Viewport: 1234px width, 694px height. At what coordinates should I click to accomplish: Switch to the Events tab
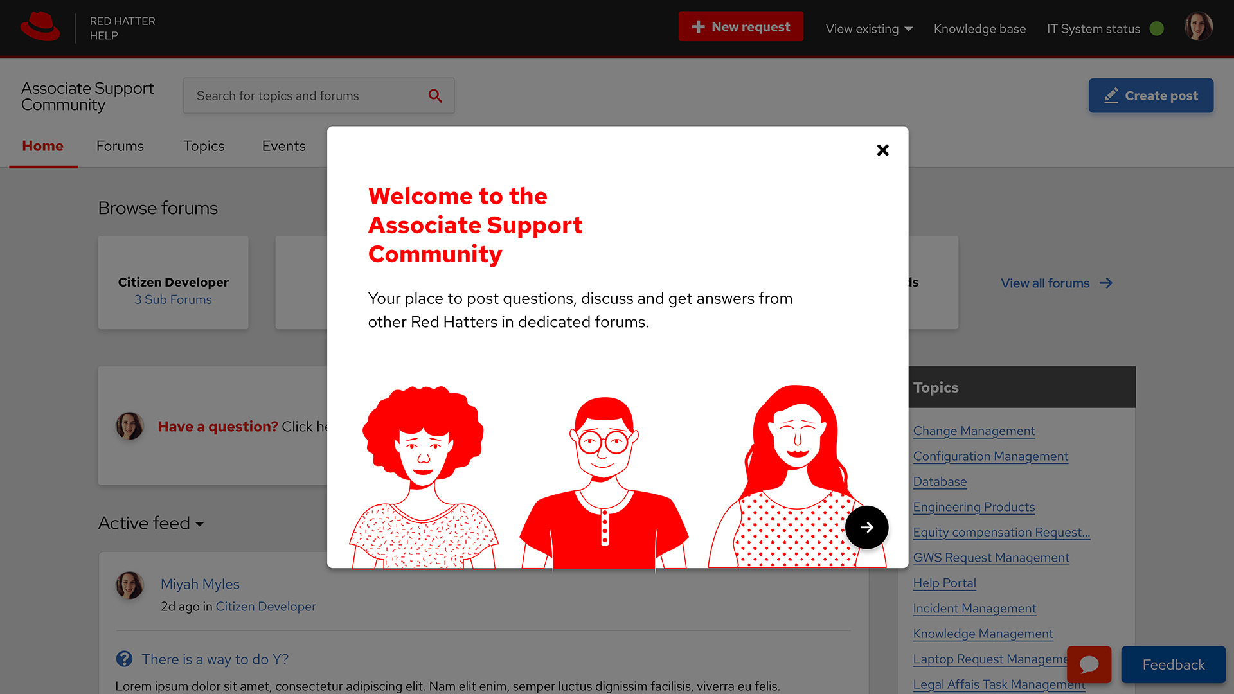click(x=283, y=146)
